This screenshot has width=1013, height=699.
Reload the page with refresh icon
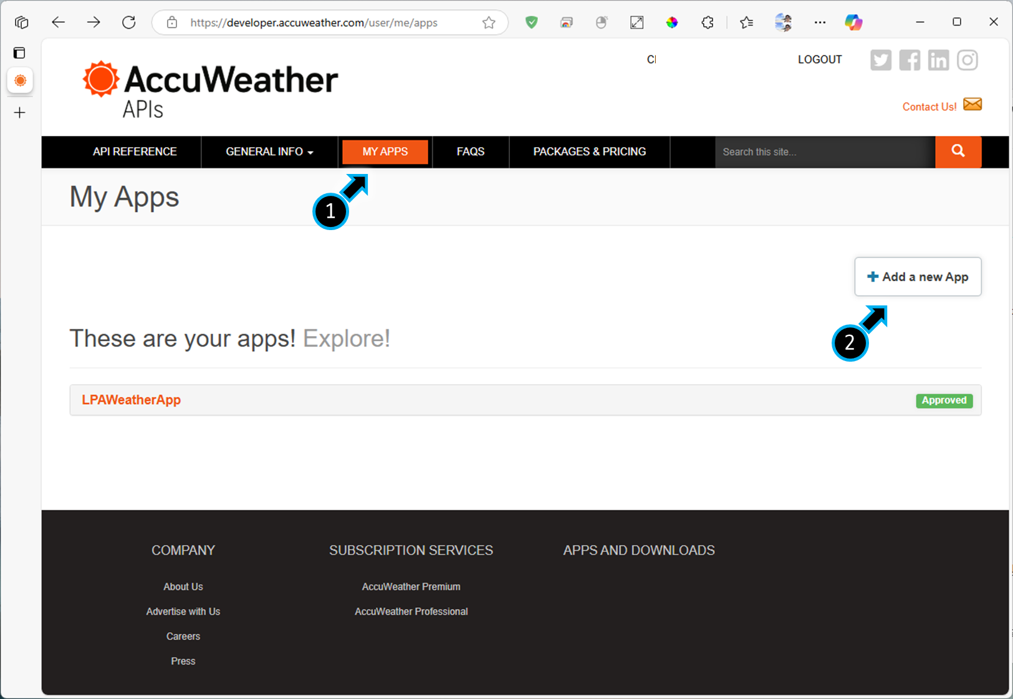pos(129,22)
